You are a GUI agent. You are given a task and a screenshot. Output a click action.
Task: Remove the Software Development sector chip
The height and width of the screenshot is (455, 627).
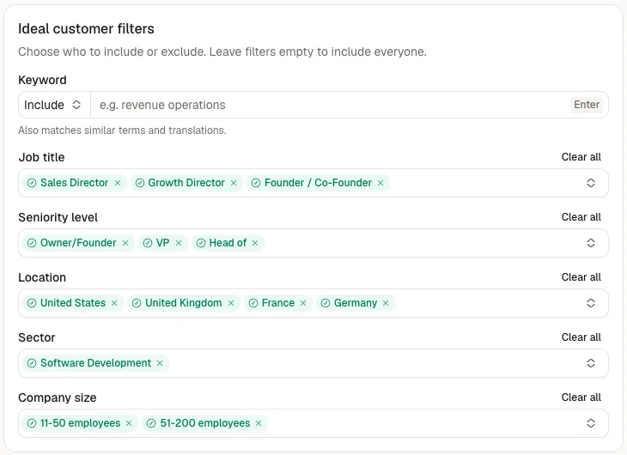pyautogui.click(x=160, y=363)
